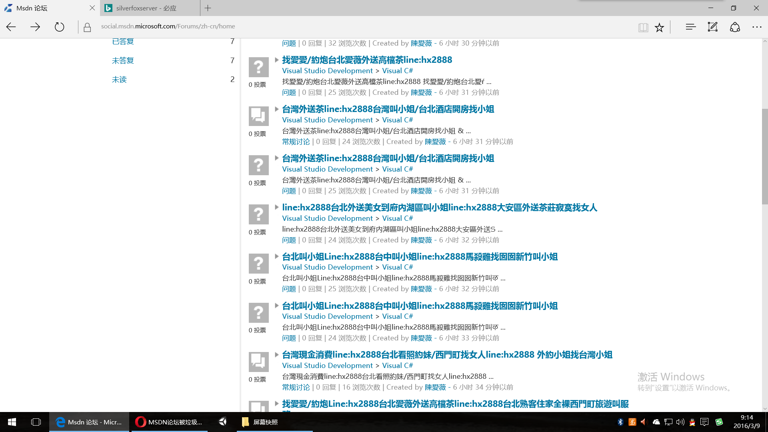This screenshot has height=432, width=768.
Task: Click orange Java cup tray icon
Action: (x=632, y=422)
